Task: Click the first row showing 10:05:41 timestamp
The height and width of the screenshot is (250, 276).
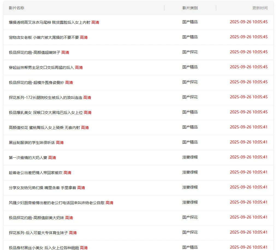Action: [x=248, y=127]
